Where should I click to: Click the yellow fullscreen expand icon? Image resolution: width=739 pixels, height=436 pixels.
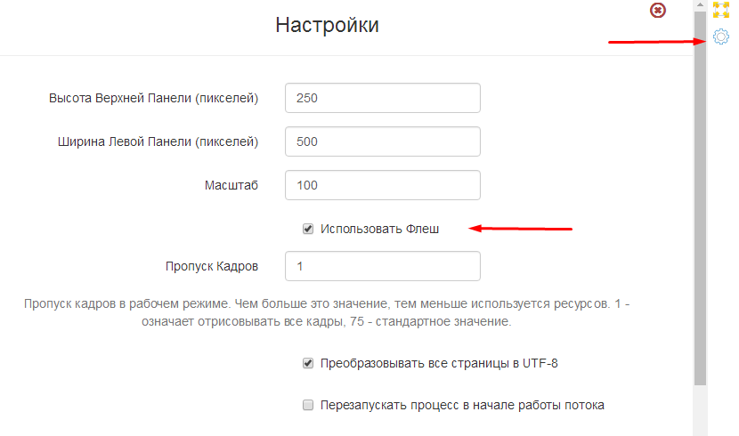(721, 10)
